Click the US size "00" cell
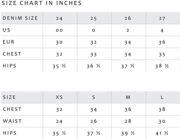This screenshot has height=139, width=180. 59,30
